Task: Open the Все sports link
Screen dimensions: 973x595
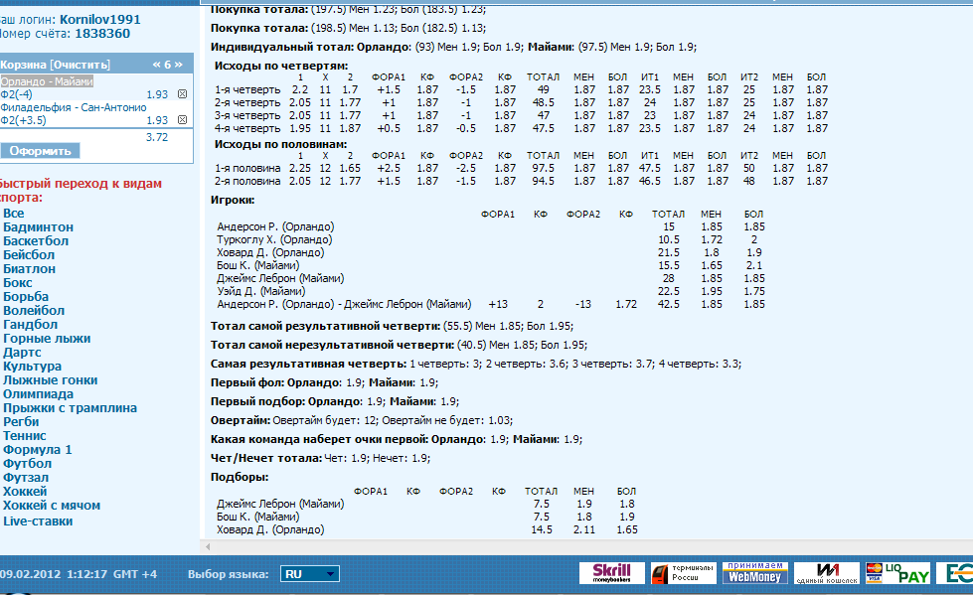Action: click(x=14, y=214)
